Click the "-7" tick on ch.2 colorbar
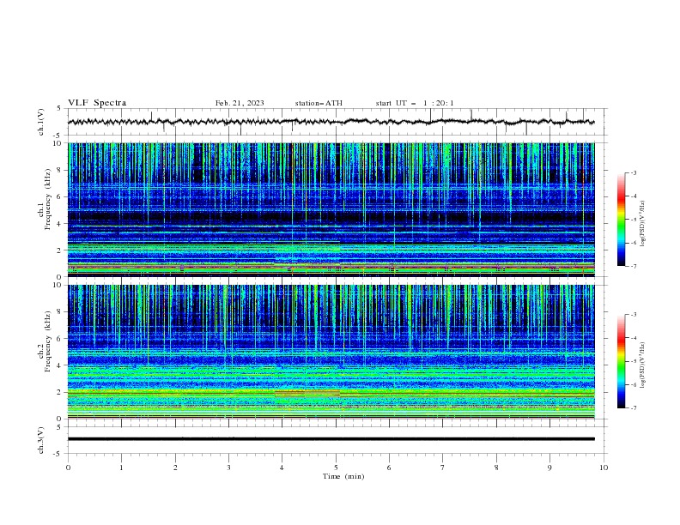Viewport: 680px width, 525px height. click(x=633, y=408)
